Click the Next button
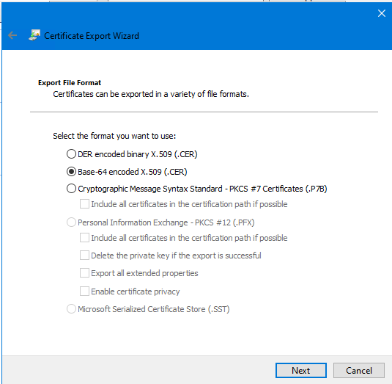The image size is (392, 384). point(301,370)
